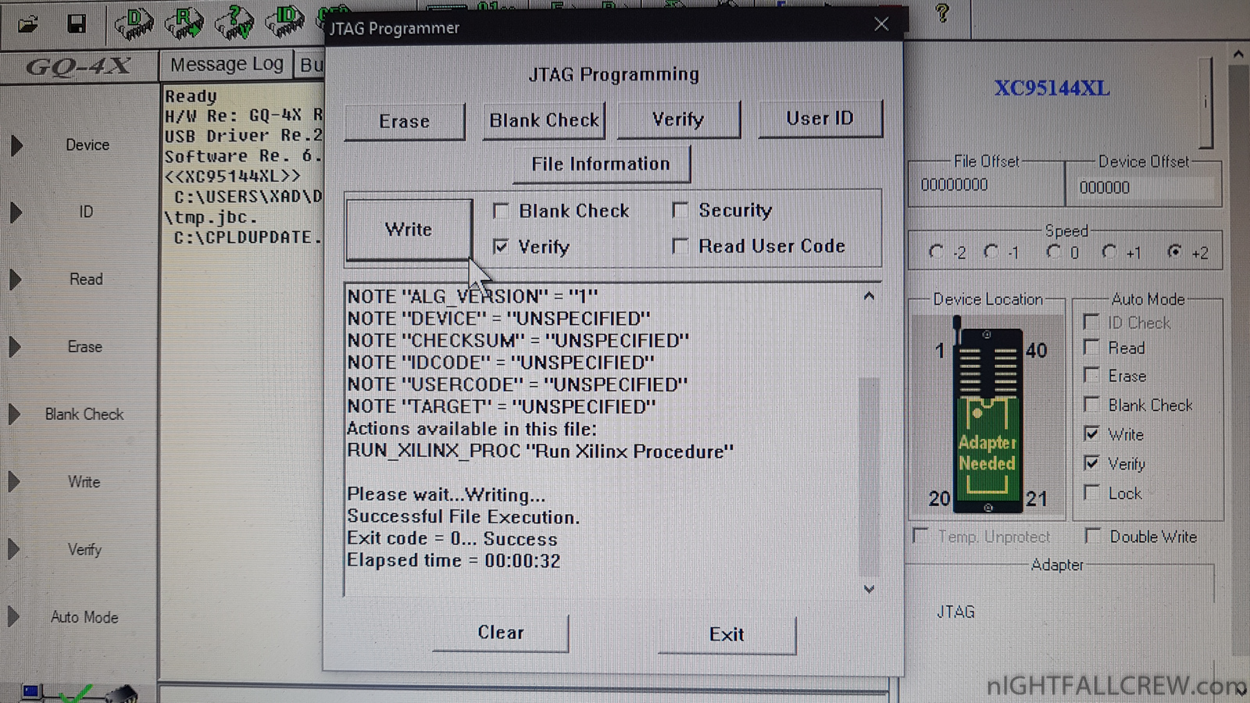Open help question mark toolbar icon
The image size is (1250, 703).
tap(942, 13)
